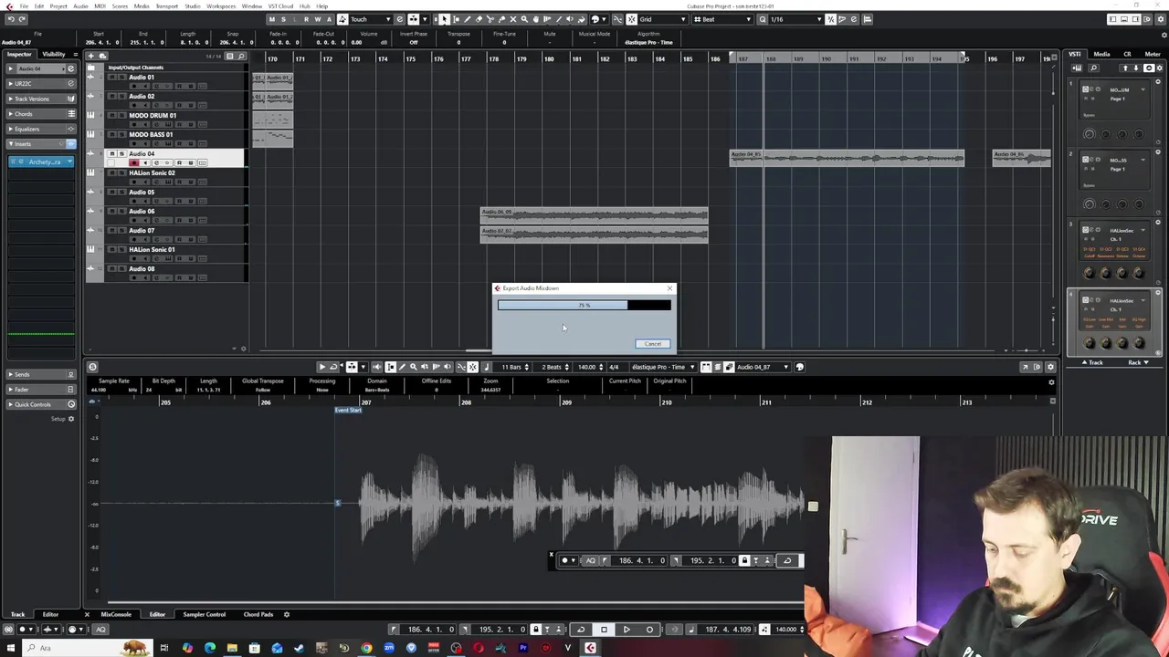Open the Project menu
Viewport: 1169px width, 657px height.
click(58, 6)
